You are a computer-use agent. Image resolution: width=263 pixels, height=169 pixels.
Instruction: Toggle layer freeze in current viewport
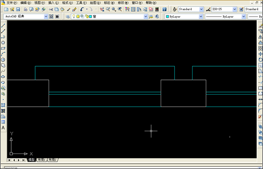pyautogui.click(x=82, y=16)
